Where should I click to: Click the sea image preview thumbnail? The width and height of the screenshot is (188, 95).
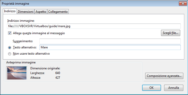[17, 73]
